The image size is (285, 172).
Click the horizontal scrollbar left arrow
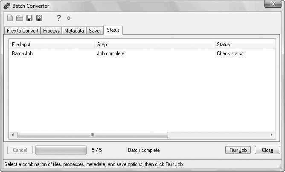[13, 135]
